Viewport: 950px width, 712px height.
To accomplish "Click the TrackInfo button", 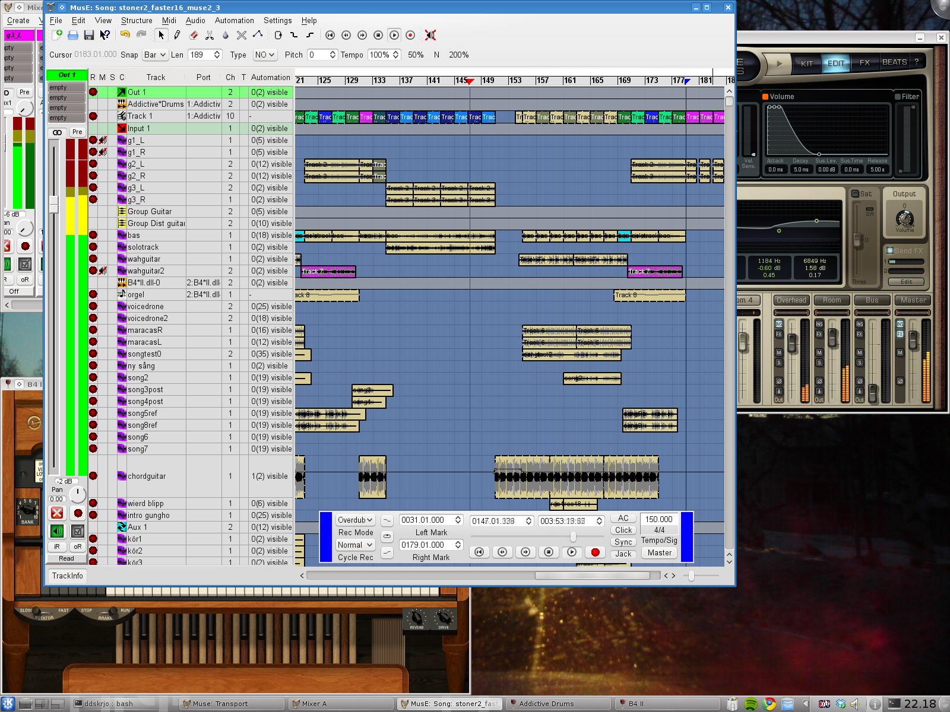I will click(x=67, y=576).
